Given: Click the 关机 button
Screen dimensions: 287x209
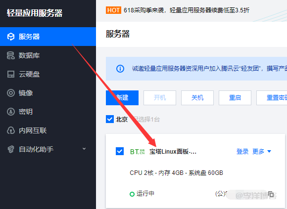Looking at the screenshot, I should [197, 98].
